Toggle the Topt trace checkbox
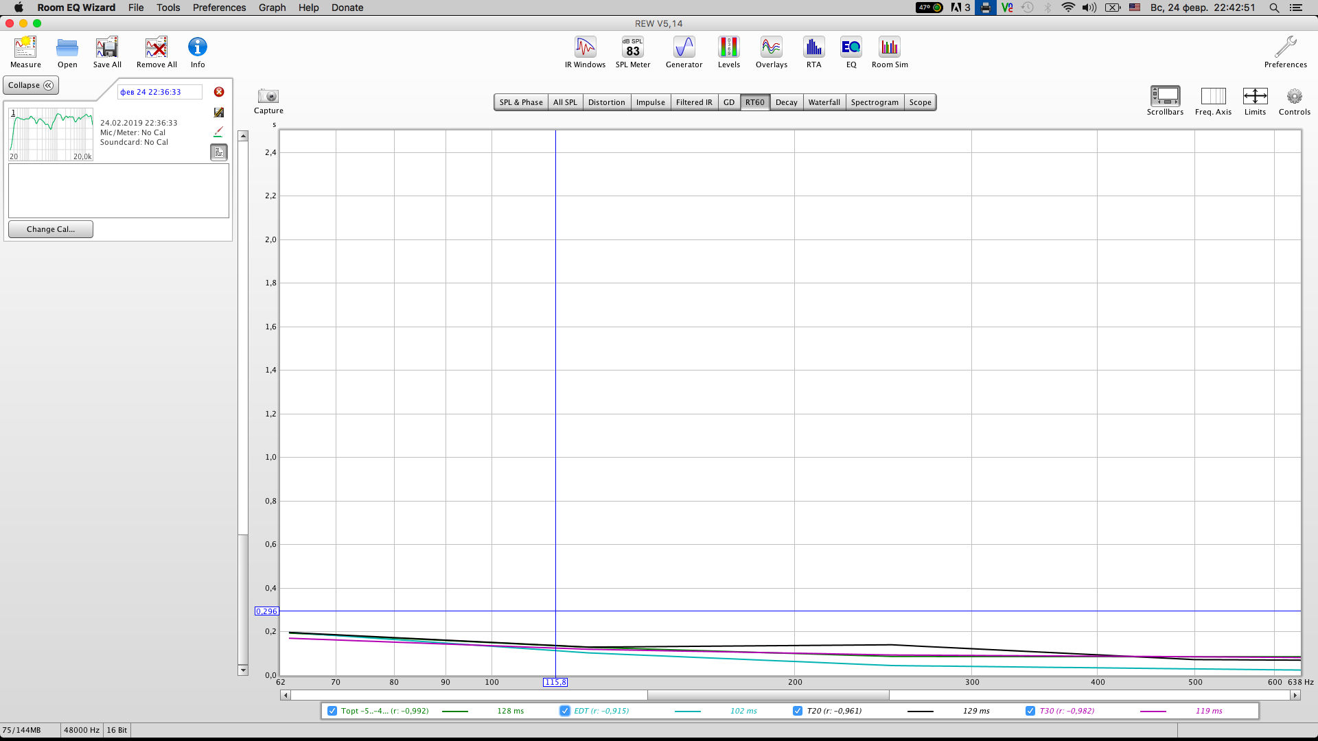Screen dimensions: 1318x741 (332, 711)
